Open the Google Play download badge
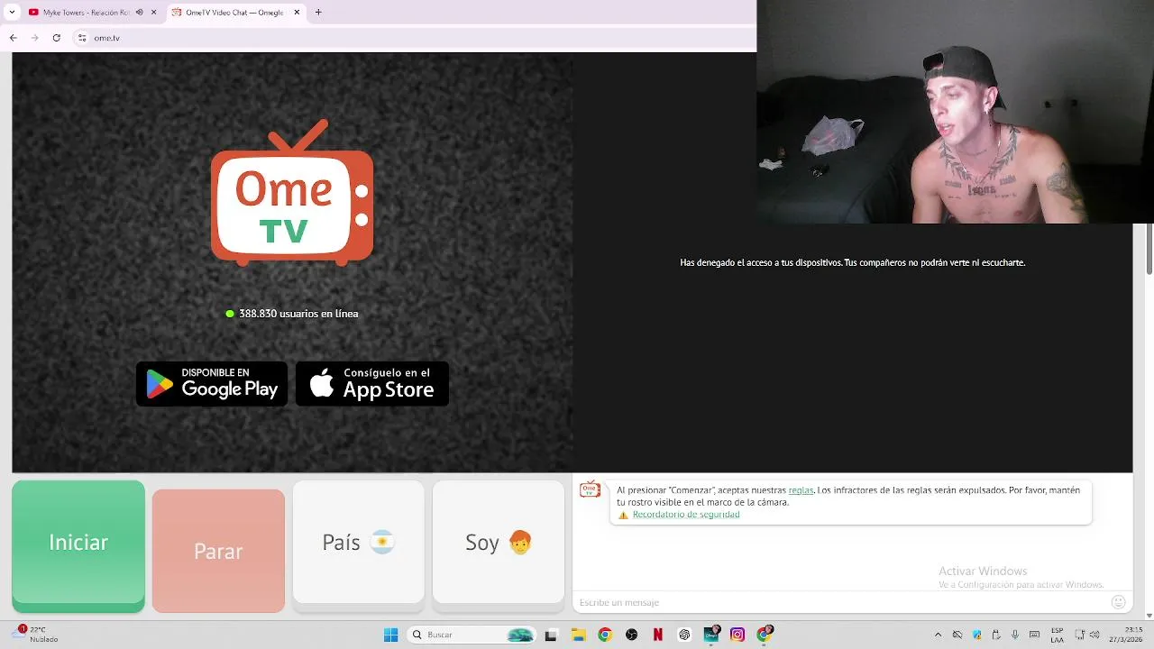This screenshot has width=1154, height=649. point(212,384)
